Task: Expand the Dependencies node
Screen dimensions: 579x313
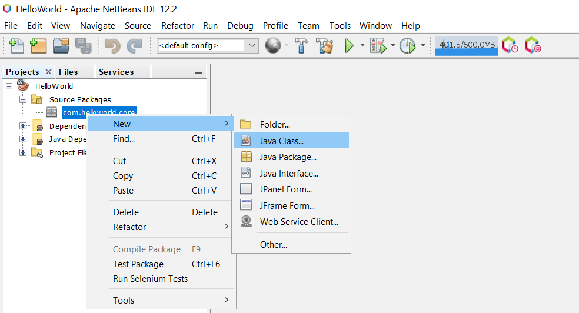Action: [x=23, y=126]
